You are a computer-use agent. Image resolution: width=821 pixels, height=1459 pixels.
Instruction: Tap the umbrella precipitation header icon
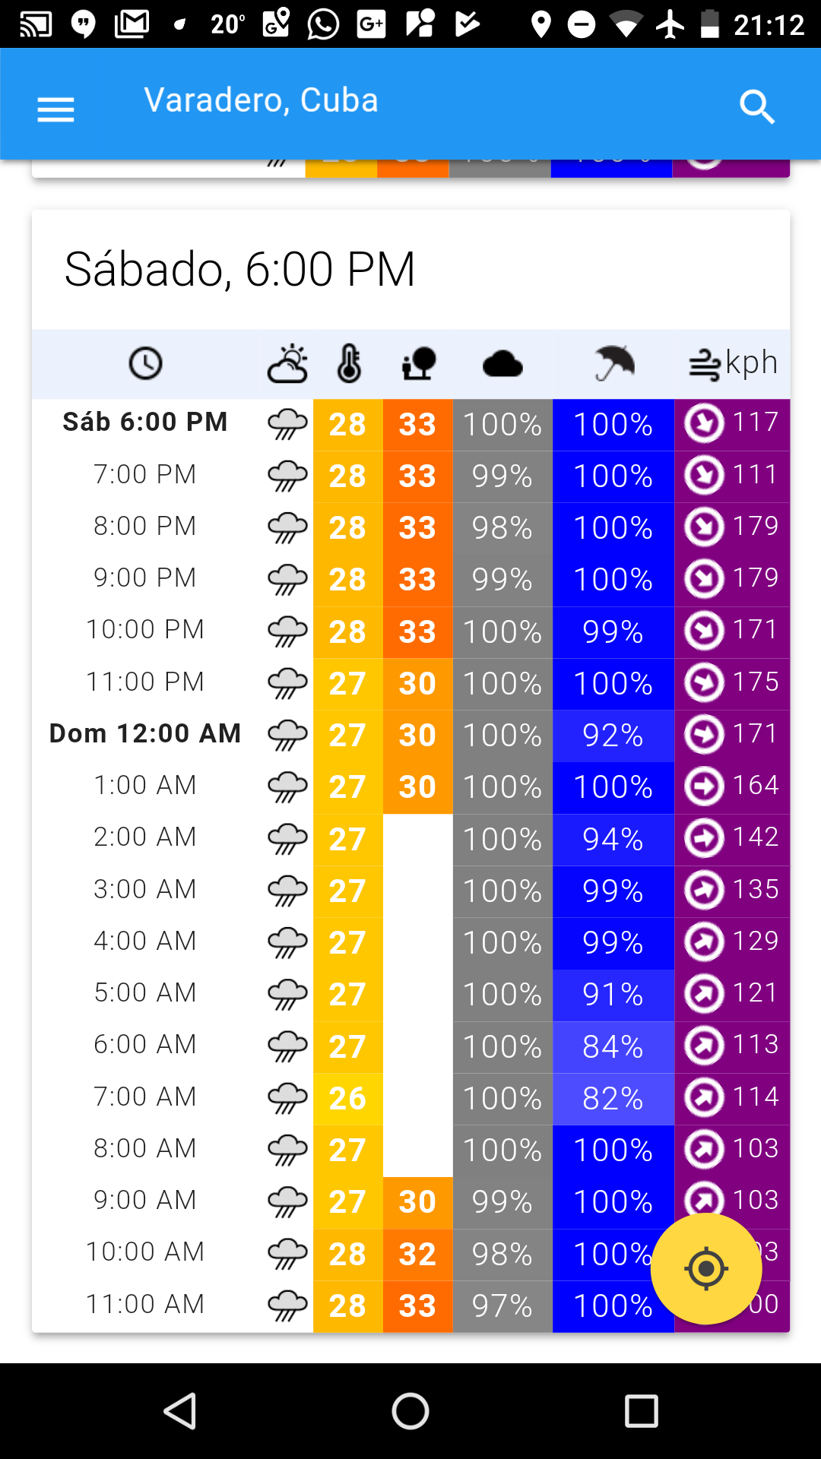tap(613, 363)
